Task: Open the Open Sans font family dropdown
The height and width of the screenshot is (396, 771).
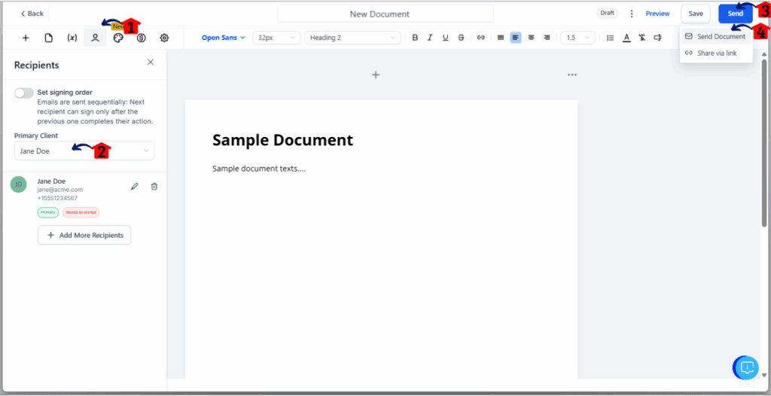Action: point(223,38)
